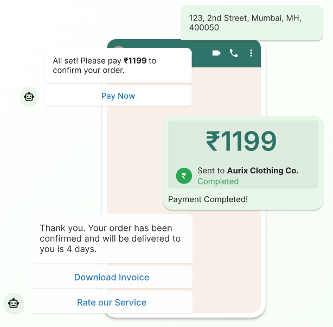Tap the large ₹1199 payment amount
Image resolution: width=333 pixels, height=327 pixels.
tap(241, 142)
